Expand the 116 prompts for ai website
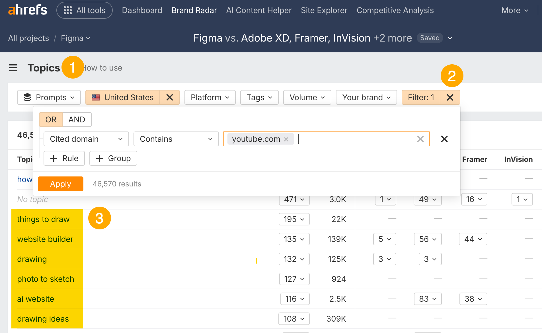542x333 pixels. (x=295, y=299)
